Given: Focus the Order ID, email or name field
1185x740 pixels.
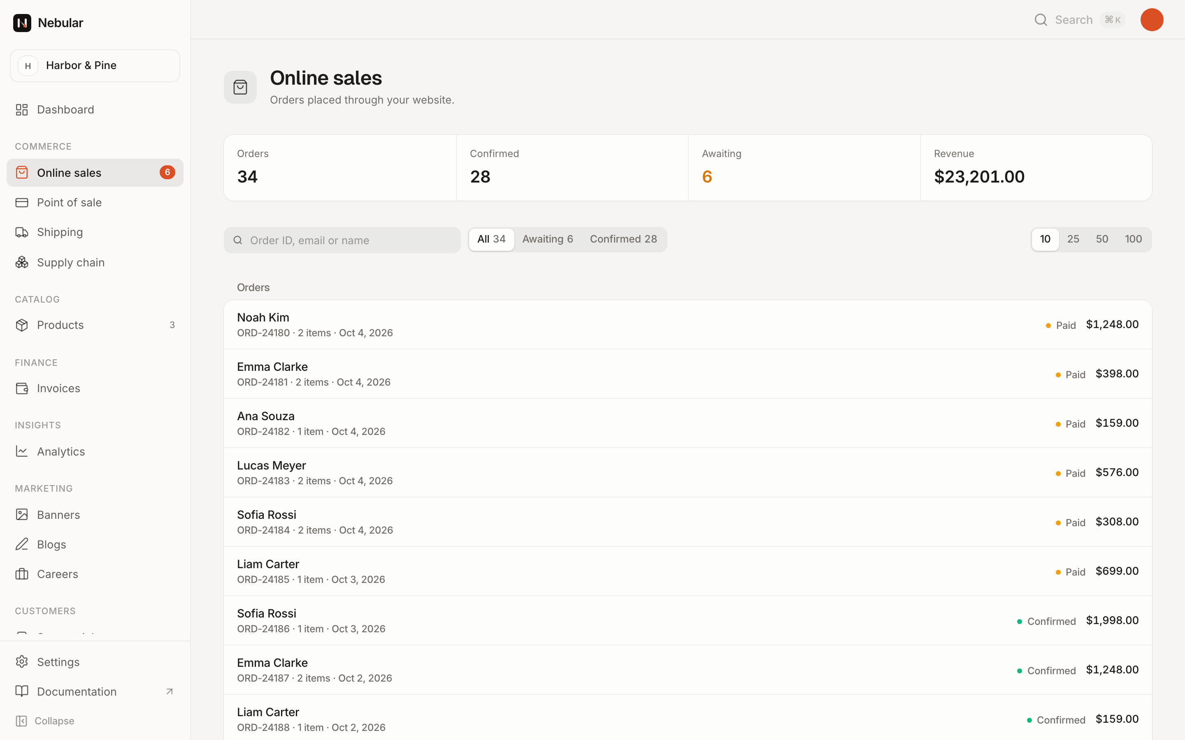Looking at the screenshot, I should [342, 240].
